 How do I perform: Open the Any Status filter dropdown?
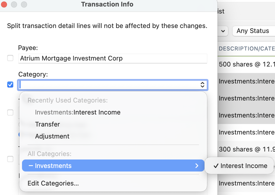pyautogui.click(x=253, y=31)
